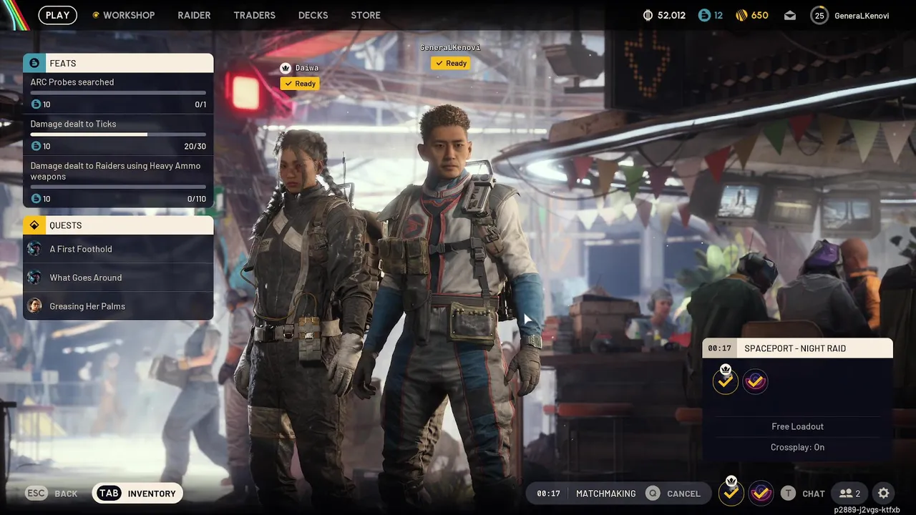Click the ARC Probes searched progress bar

tap(118, 92)
